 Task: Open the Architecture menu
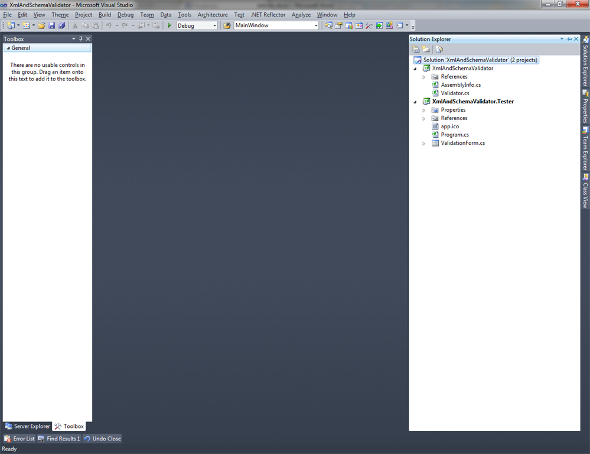pyautogui.click(x=213, y=15)
